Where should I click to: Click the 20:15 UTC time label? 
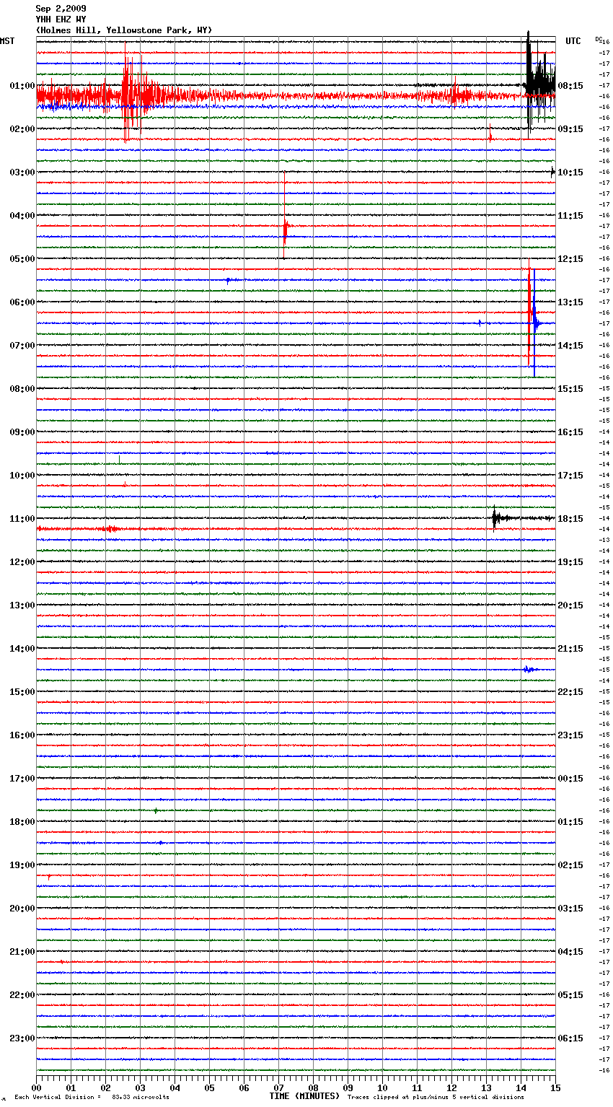pos(570,605)
